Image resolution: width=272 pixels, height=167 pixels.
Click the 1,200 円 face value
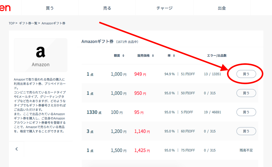pyautogui.click(x=119, y=131)
